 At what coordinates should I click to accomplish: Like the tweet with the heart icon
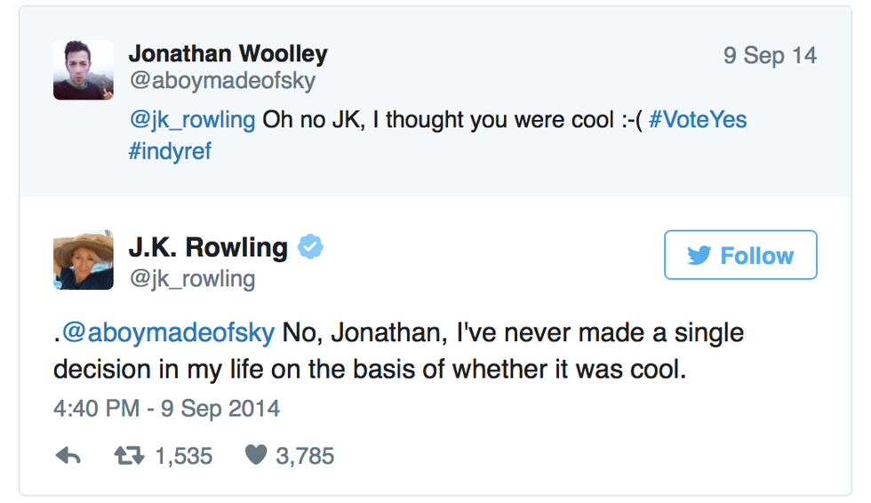click(255, 456)
